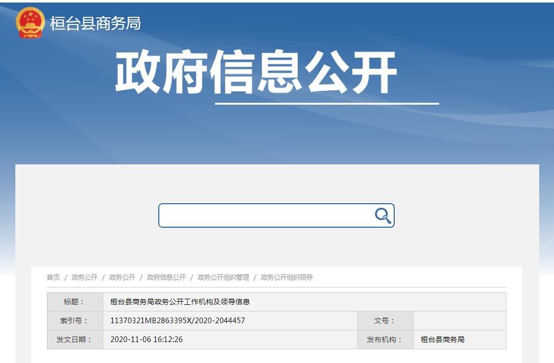The width and height of the screenshot is (554, 363).
Task: Click the 发文日期： label cell
Action: coord(75,340)
